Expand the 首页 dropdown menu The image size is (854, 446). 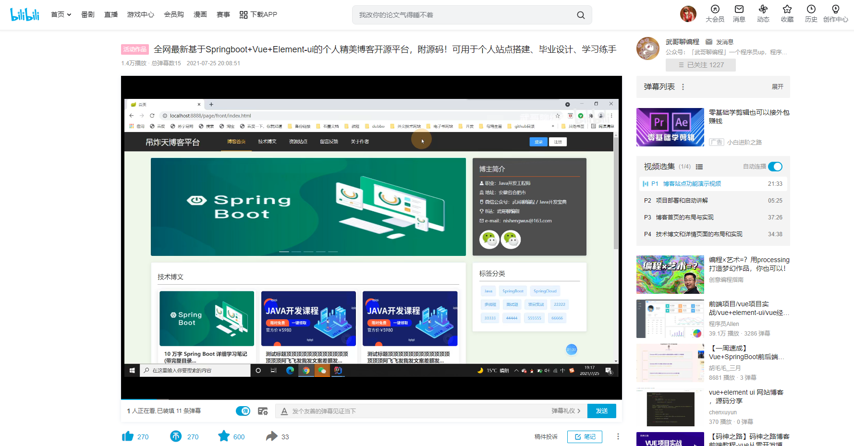[61, 14]
